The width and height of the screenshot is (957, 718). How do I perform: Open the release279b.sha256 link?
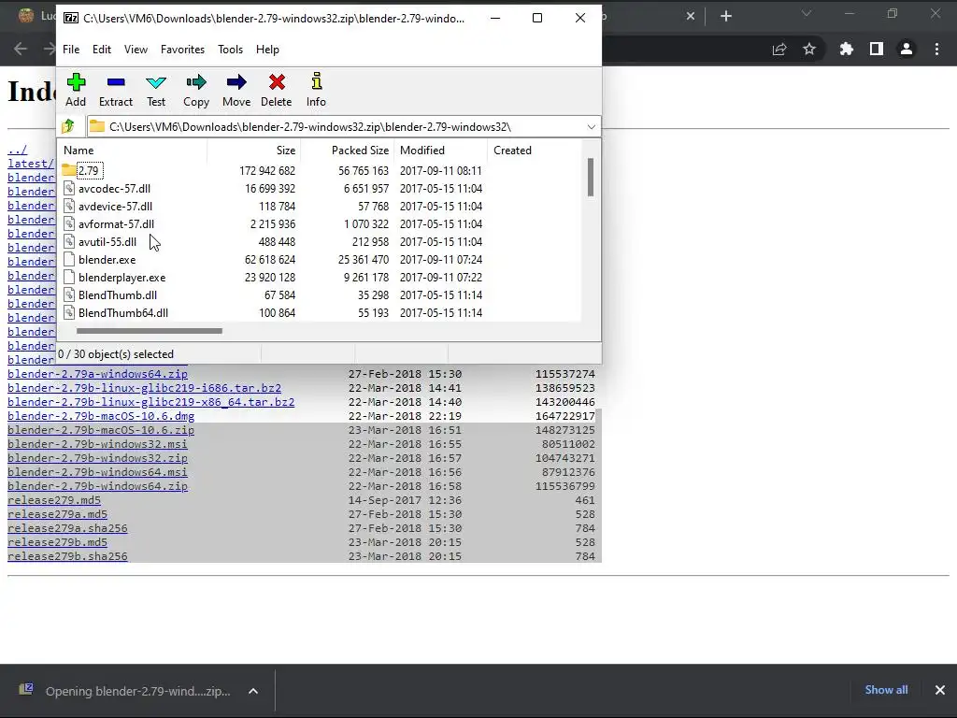click(67, 556)
